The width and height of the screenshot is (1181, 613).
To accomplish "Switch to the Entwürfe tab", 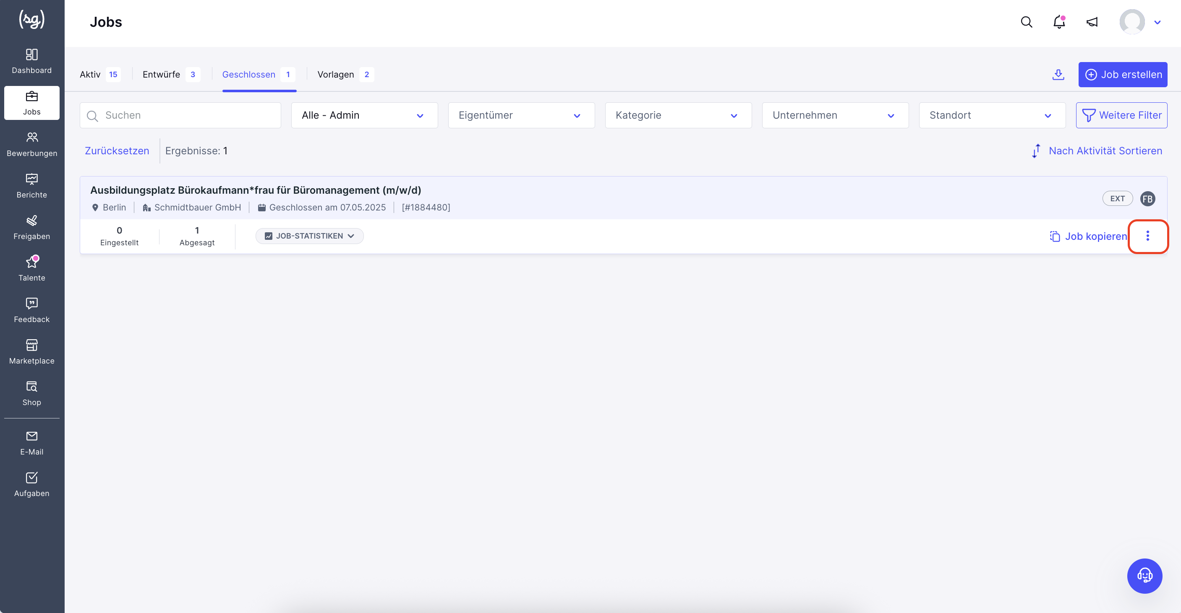I will click(172, 75).
